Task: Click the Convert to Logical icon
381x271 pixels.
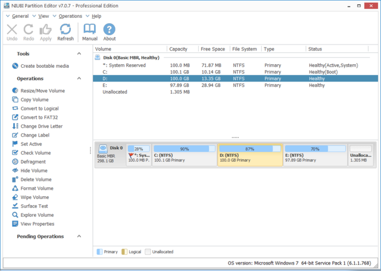Action: click(15, 108)
